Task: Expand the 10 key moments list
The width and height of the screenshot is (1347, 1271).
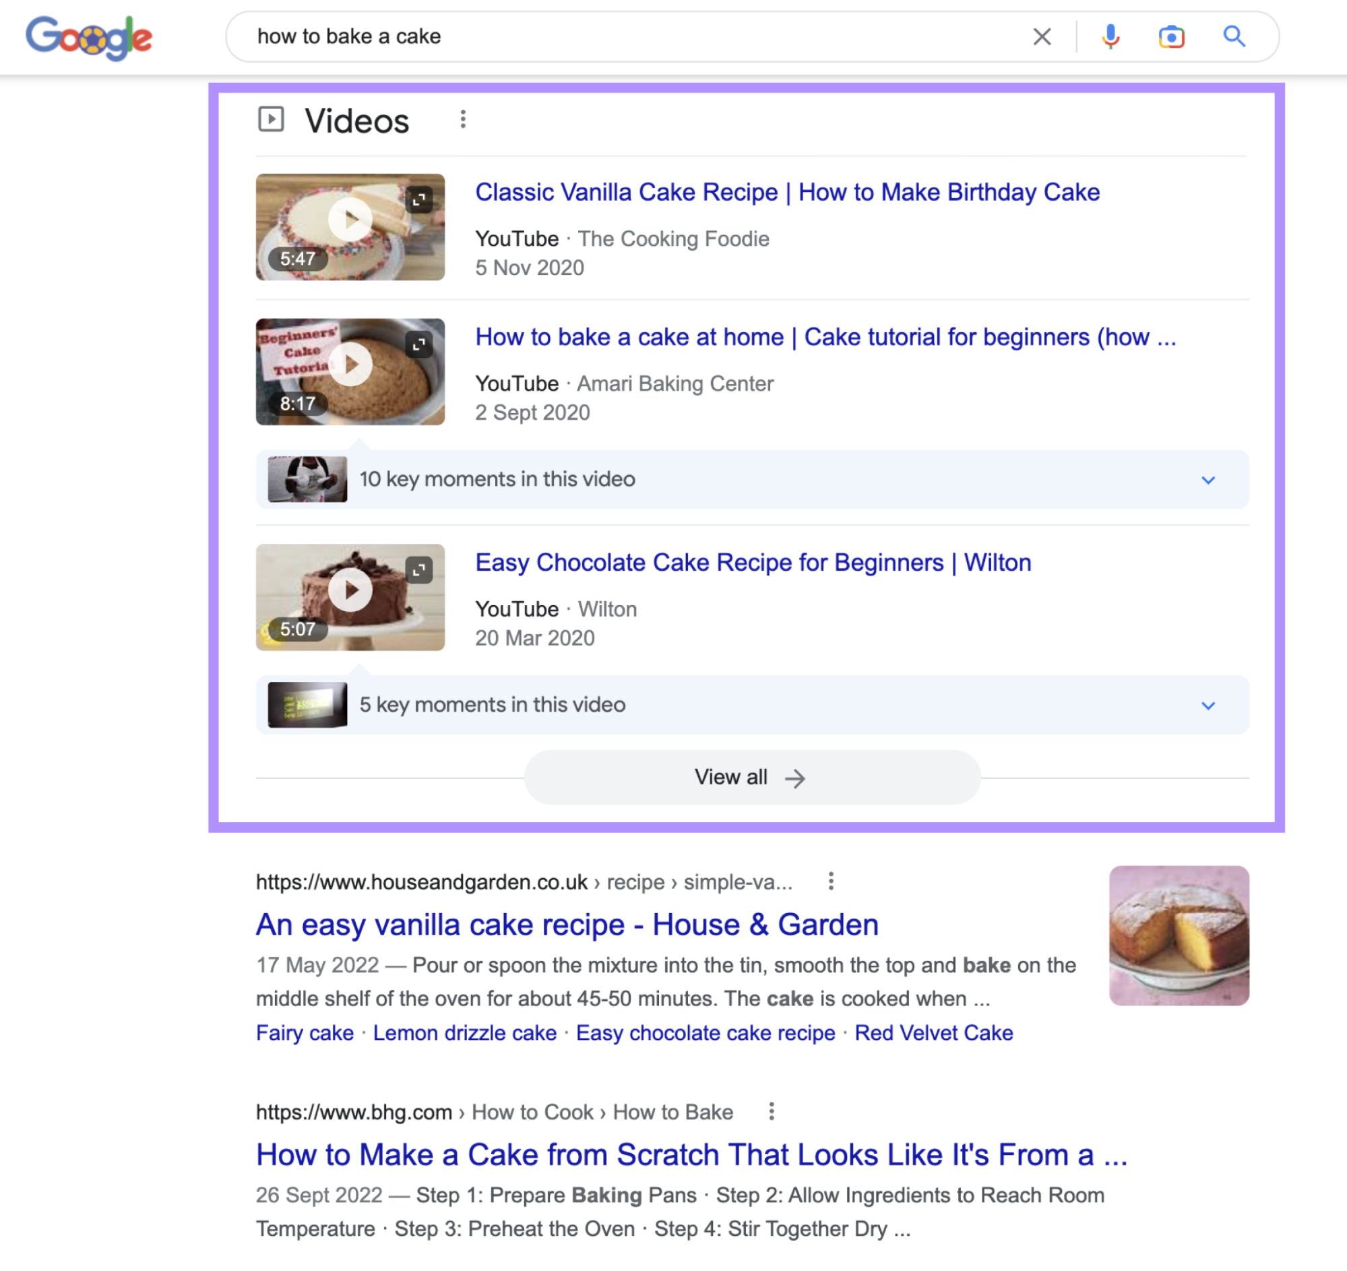Action: pyautogui.click(x=1208, y=479)
